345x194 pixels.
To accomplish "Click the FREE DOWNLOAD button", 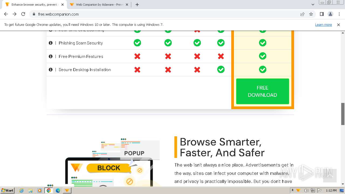I will 263,91.
